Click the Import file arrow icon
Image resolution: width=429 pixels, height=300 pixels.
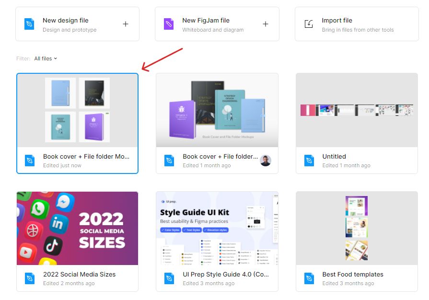pos(309,24)
